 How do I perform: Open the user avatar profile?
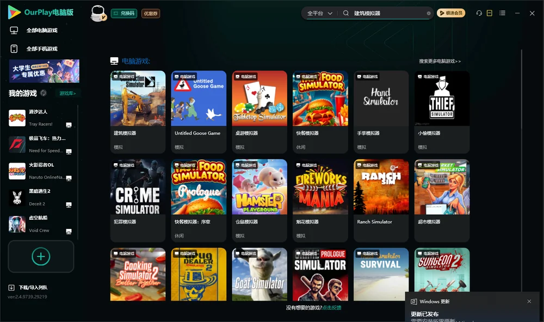click(98, 13)
